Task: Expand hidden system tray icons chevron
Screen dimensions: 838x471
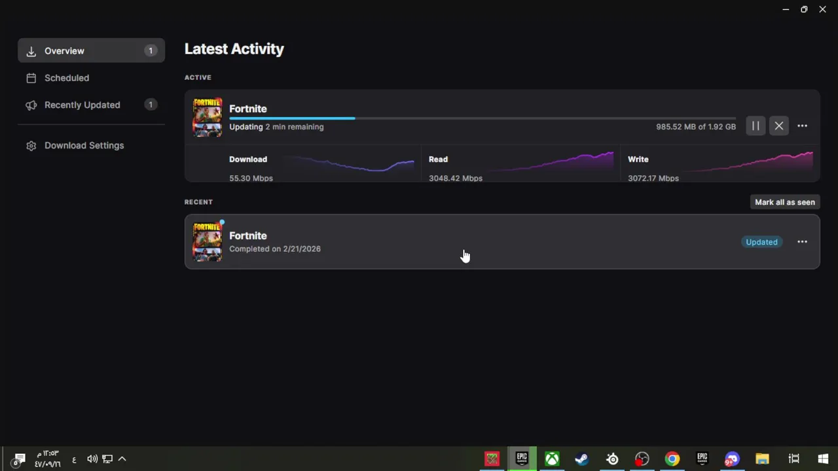Action: pyautogui.click(x=122, y=459)
